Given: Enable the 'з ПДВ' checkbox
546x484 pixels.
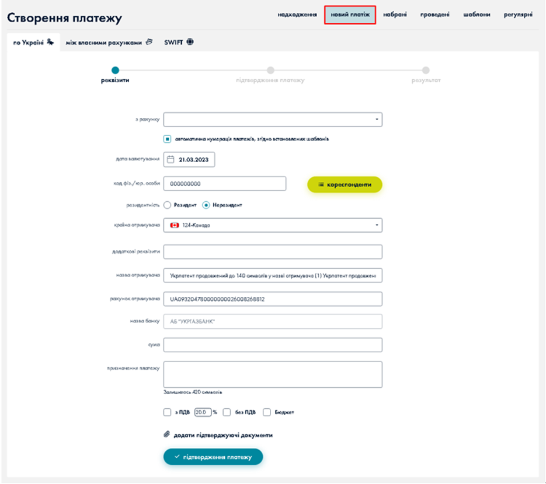Looking at the screenshot, I should pos(168,412).
